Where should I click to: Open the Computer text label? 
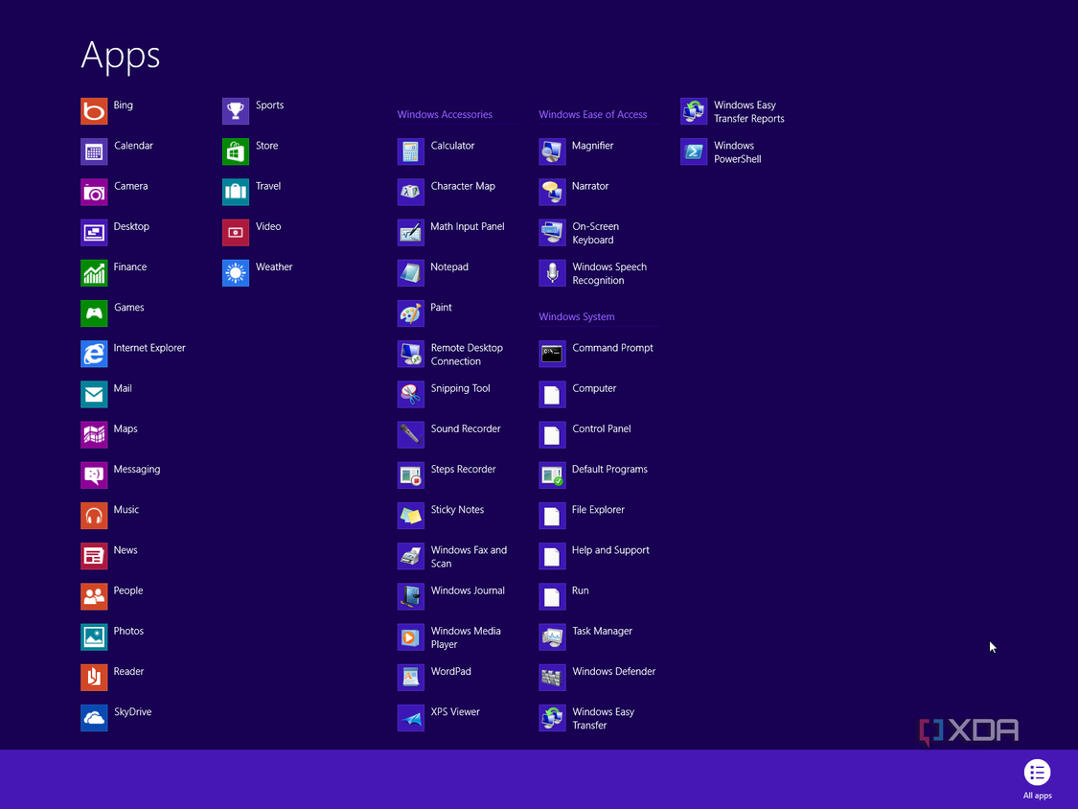(x=594, y=388)
